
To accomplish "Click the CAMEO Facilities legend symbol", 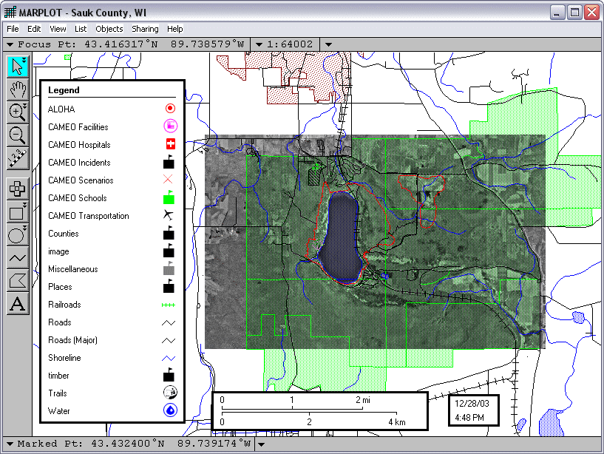I will [170, 126].
